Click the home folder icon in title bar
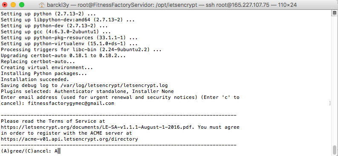This screenshot has width=338, height=156. click(43, 5)
